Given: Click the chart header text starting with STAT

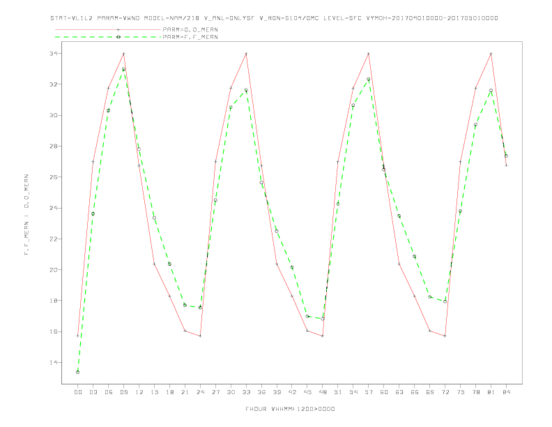Looking at the screenshot, I should point(274,18).
